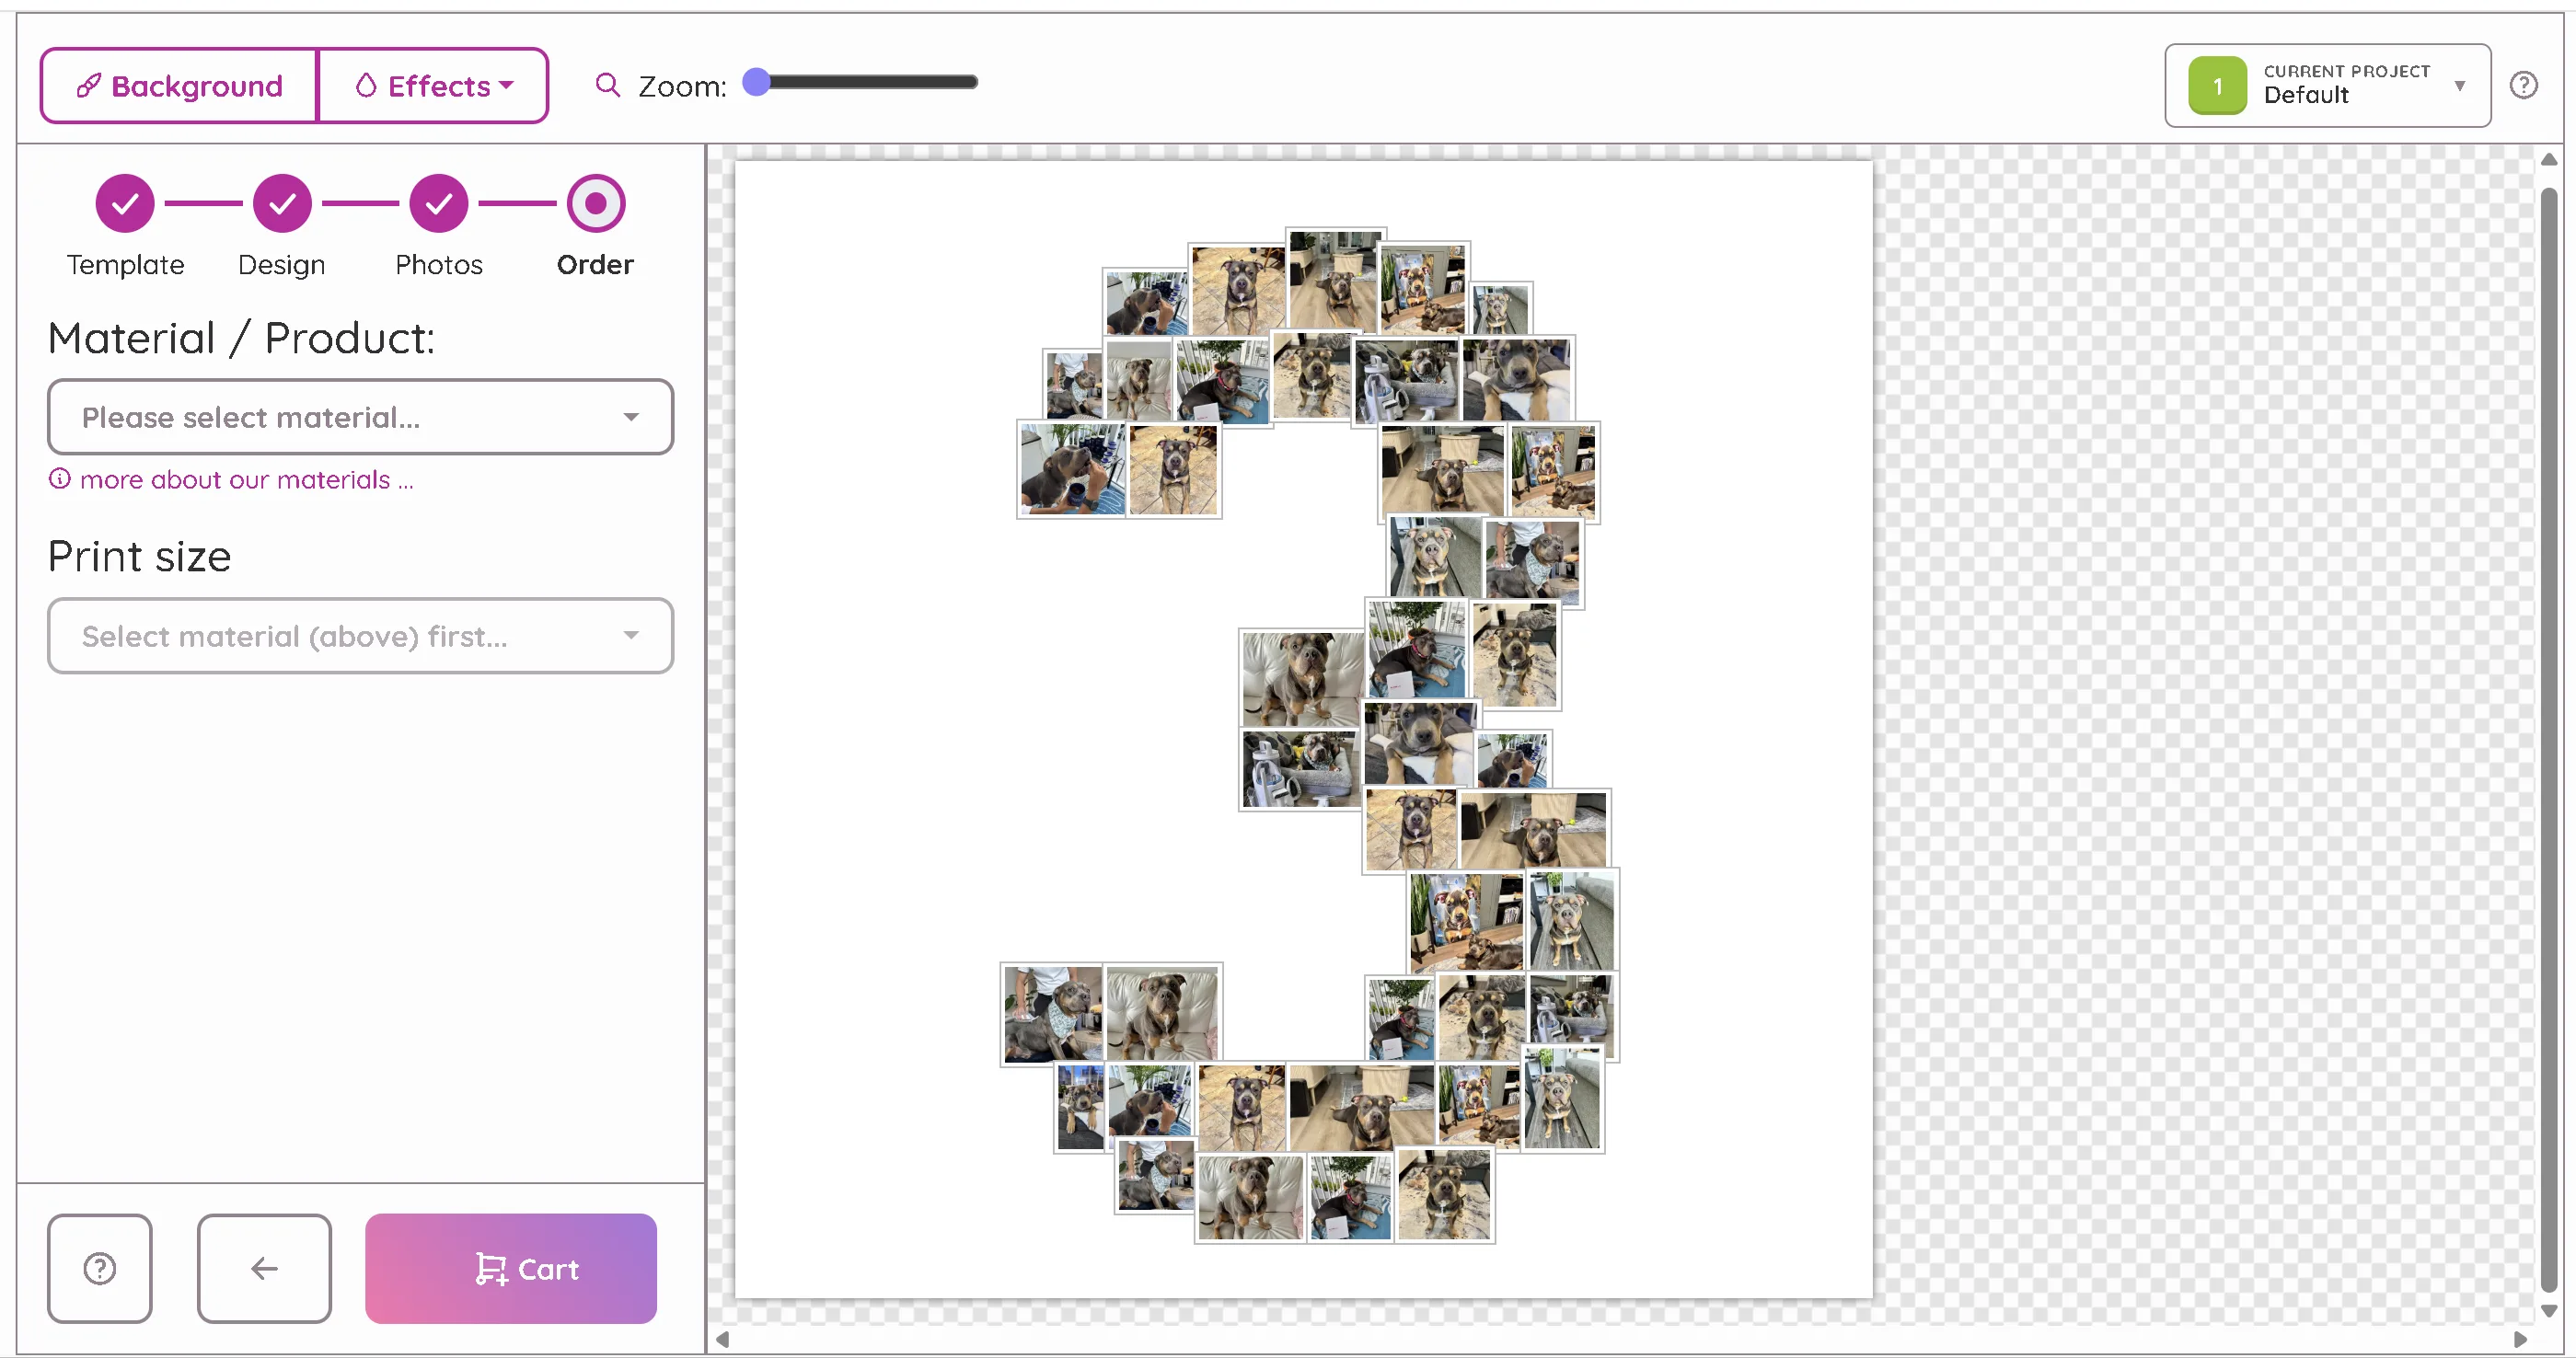Click the vertical scrollbar of the canvas
This screenshot has width=2576, height=1358.
pos(2549,738)
